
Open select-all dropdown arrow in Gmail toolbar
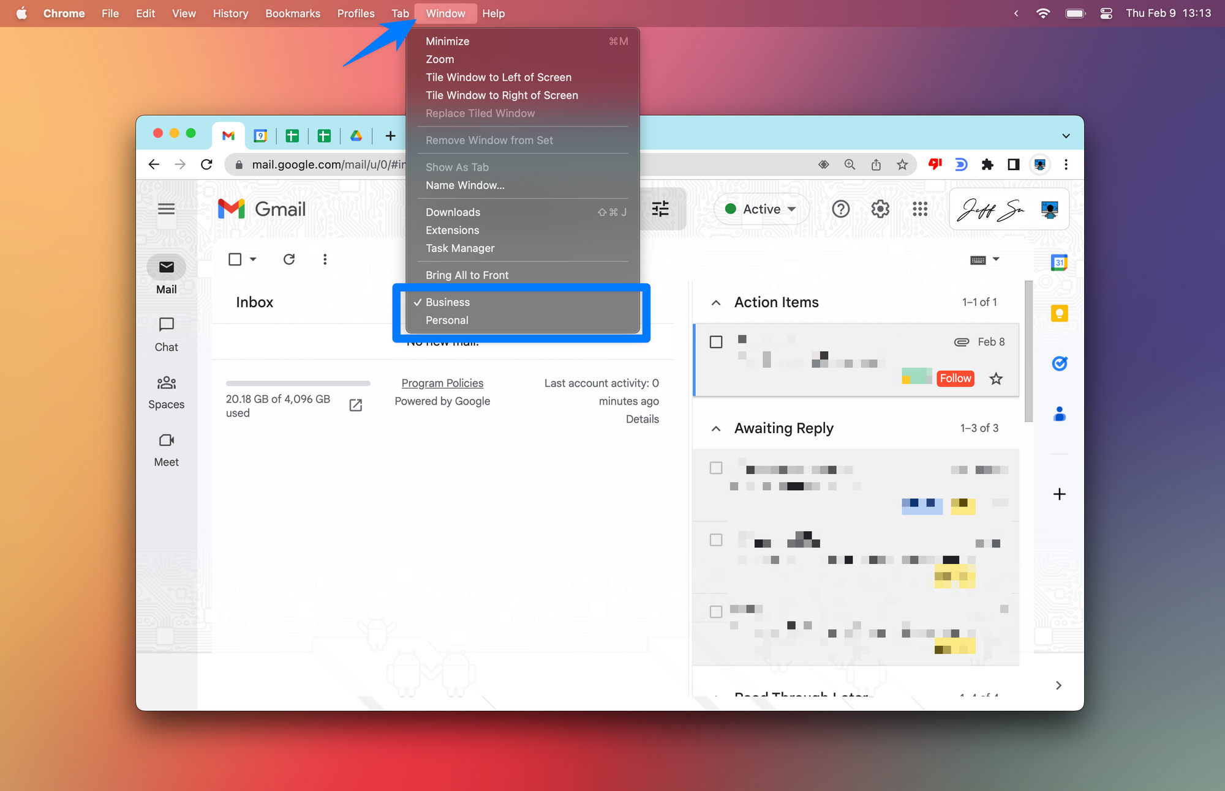pyautogui.click(x=253, y=259)
